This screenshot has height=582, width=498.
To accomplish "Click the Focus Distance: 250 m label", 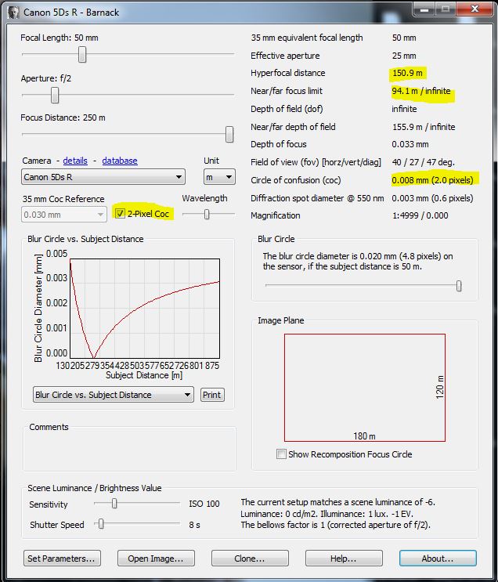I will click(x=63, y=117).
